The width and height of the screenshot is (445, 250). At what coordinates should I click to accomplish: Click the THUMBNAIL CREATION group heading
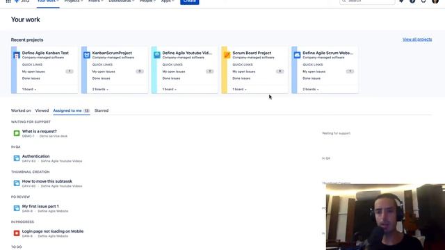point(30,172)
